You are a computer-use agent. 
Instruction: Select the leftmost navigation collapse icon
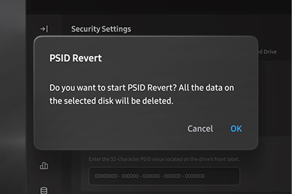click(43, 29)
